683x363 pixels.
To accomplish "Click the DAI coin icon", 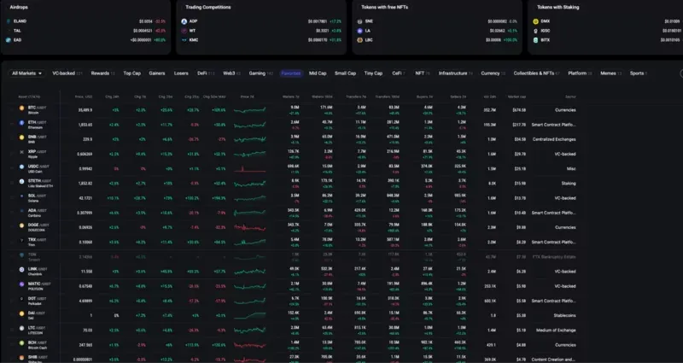I will click(x=22, y=313).
